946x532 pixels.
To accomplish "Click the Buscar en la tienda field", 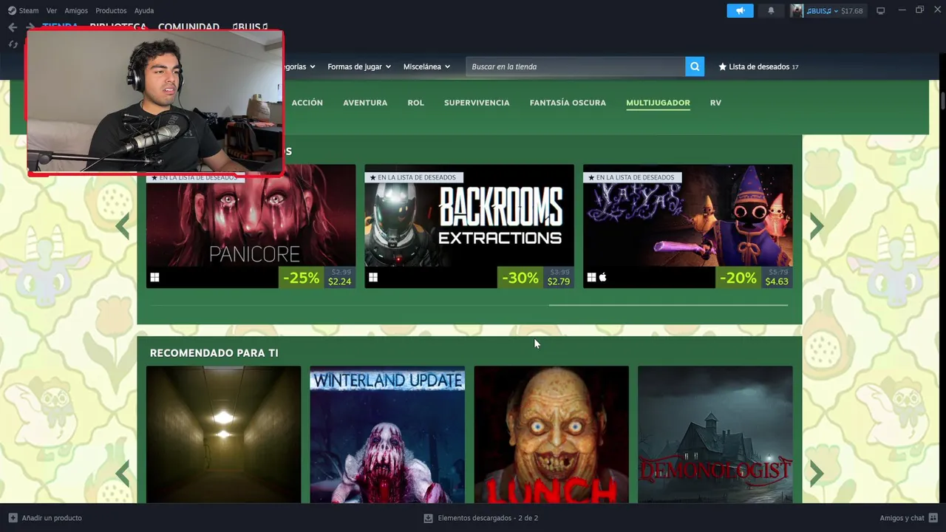I will pyautogui.click(x=576, y=66).
